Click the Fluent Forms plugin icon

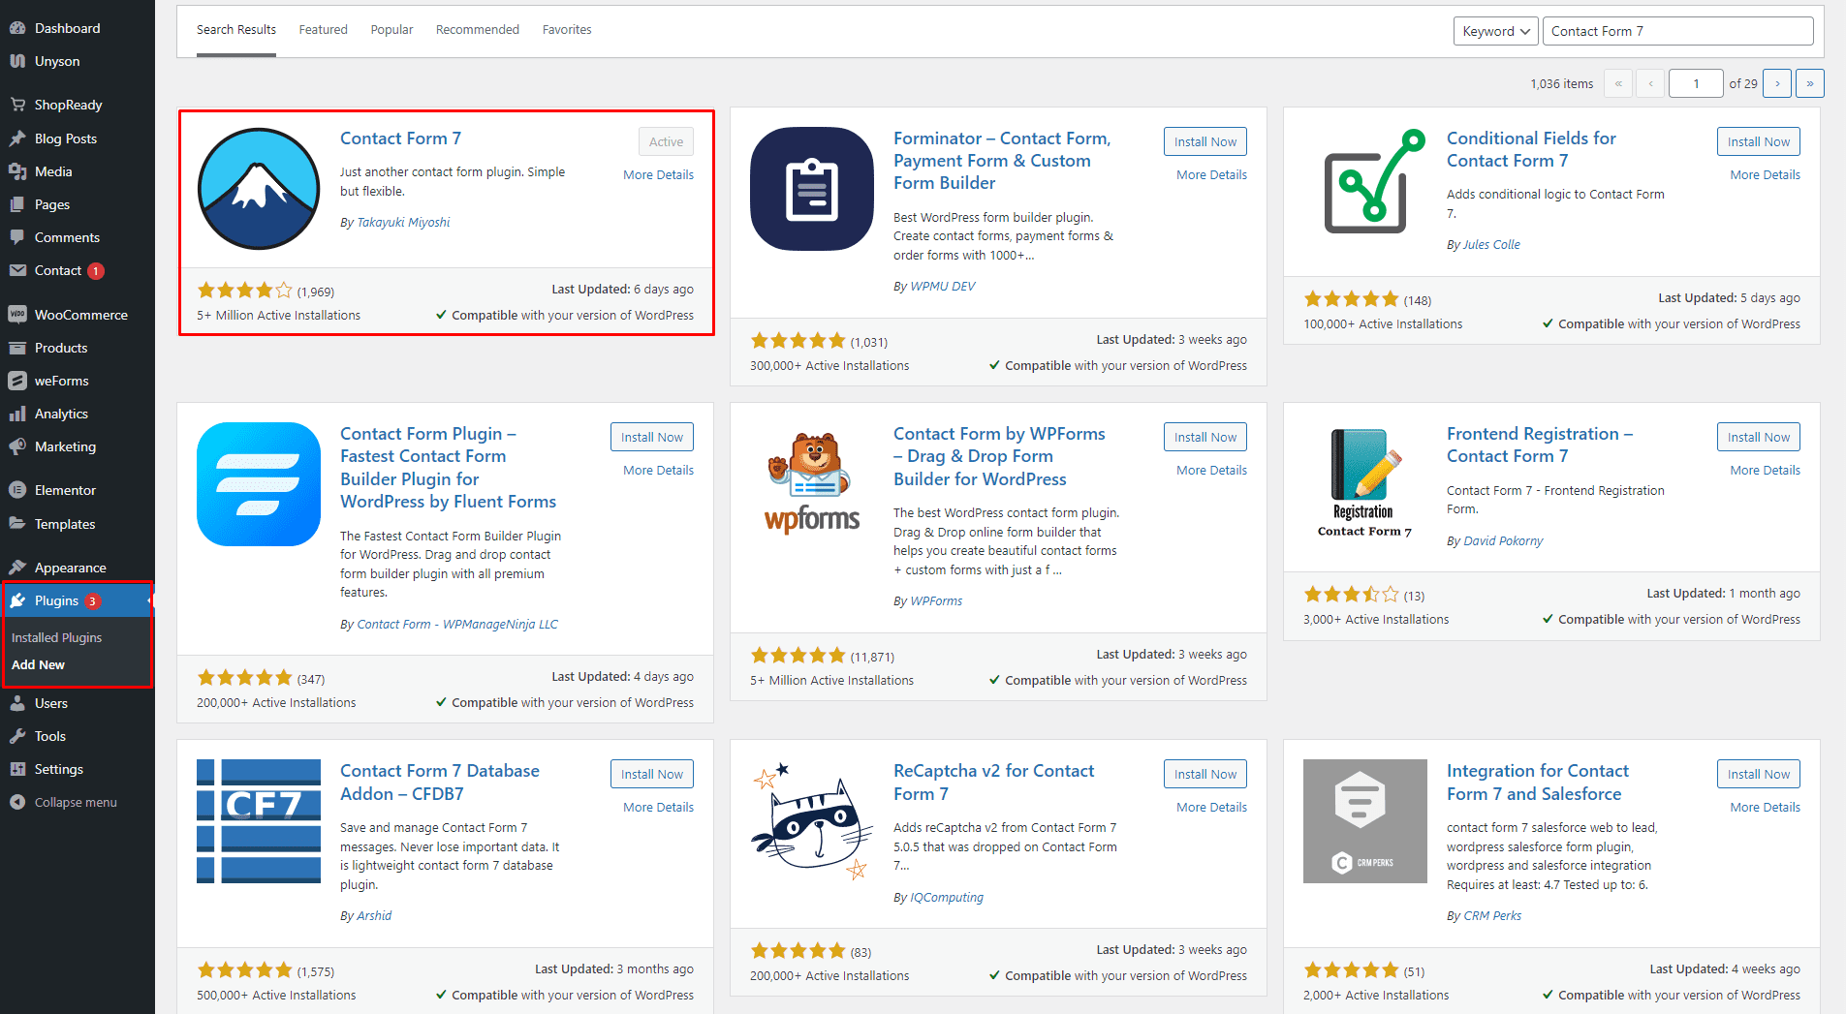coord(259,484)
